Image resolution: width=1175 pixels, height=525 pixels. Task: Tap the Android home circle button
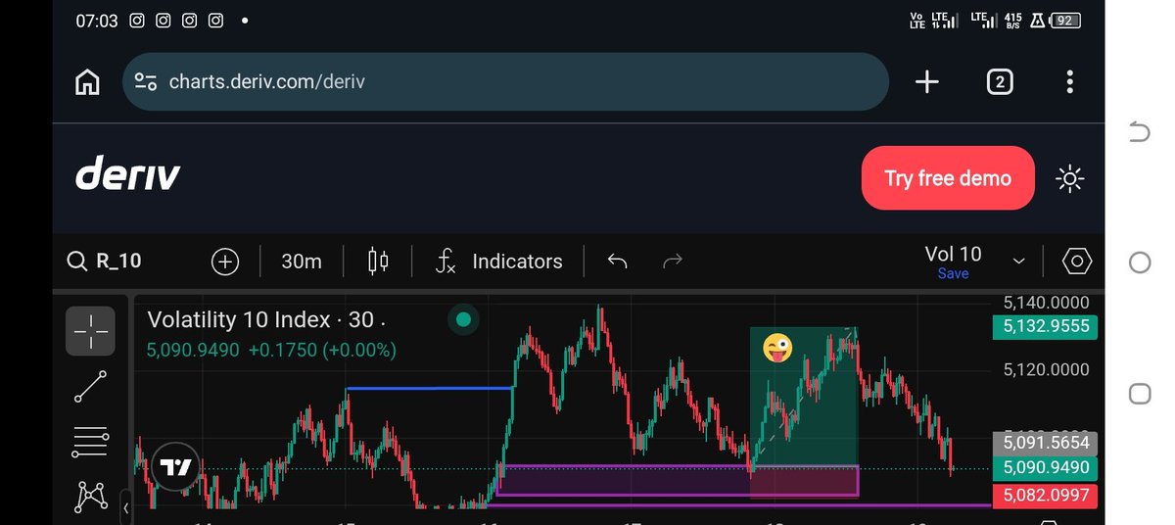pos(1140,262)
